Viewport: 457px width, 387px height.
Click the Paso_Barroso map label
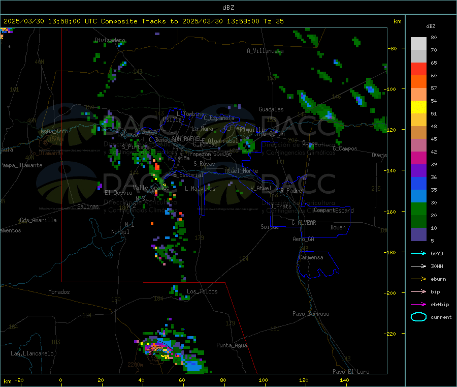[311, 314]
